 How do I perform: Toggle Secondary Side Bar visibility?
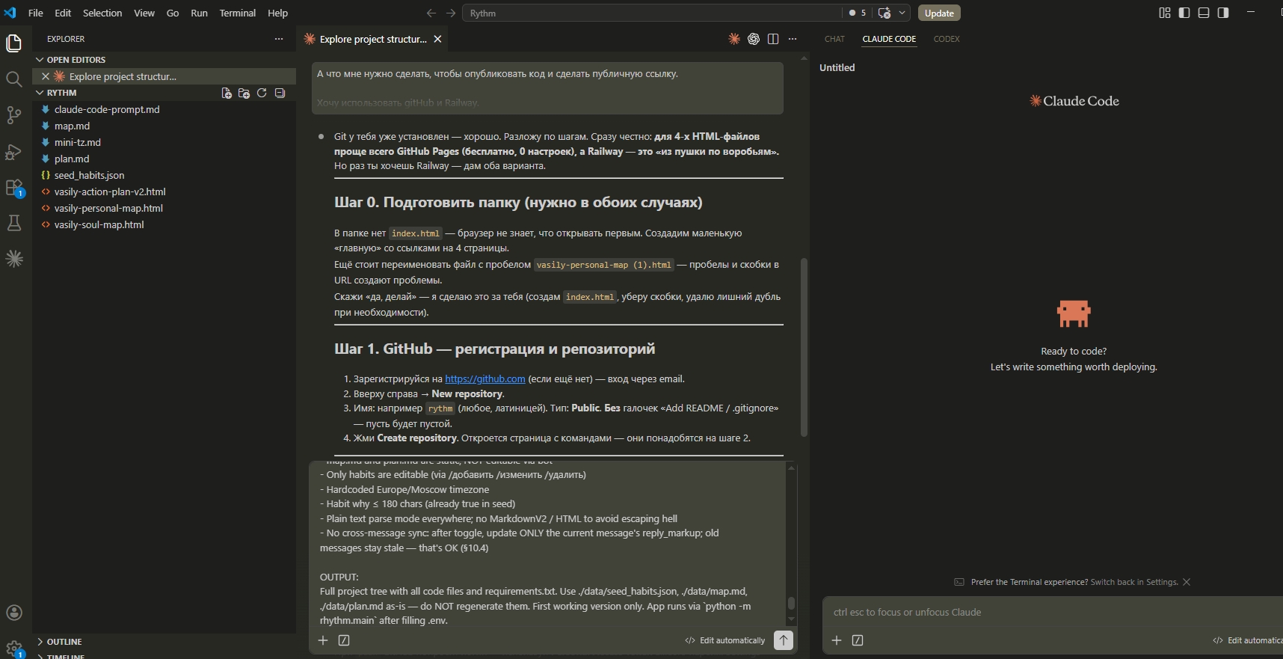1223,13
